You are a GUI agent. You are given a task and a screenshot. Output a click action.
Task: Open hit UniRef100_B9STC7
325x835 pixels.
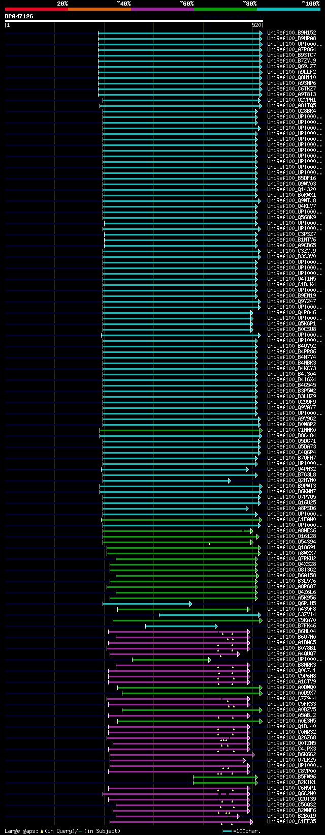coord(291,55)
